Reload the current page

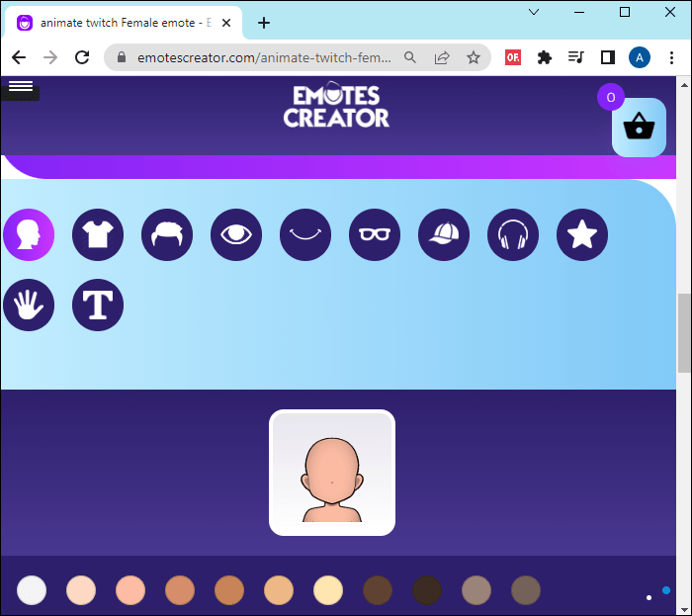pos(82,57)
